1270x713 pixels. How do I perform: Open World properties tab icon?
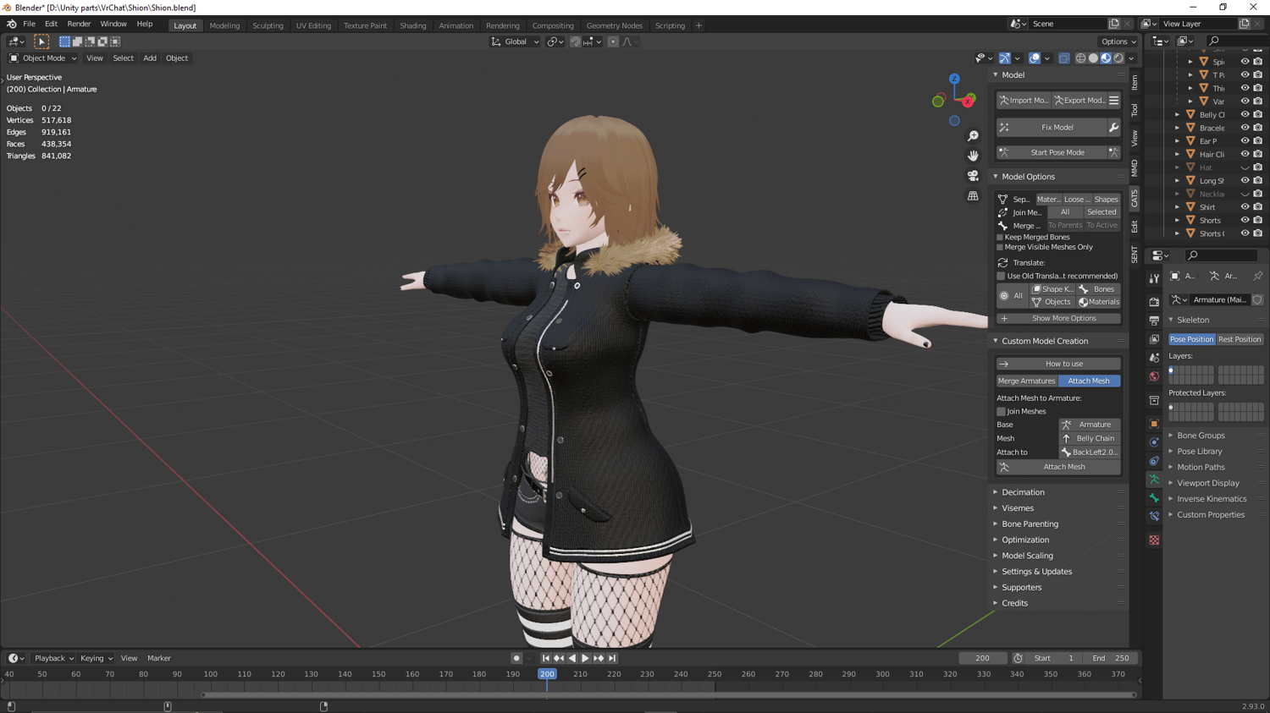(1154, 376)
